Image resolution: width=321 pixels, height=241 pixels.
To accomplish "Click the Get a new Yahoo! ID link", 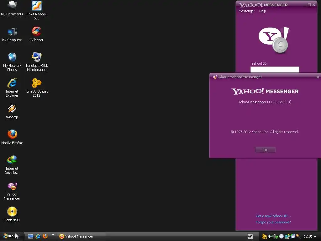I will pos(273,216).
